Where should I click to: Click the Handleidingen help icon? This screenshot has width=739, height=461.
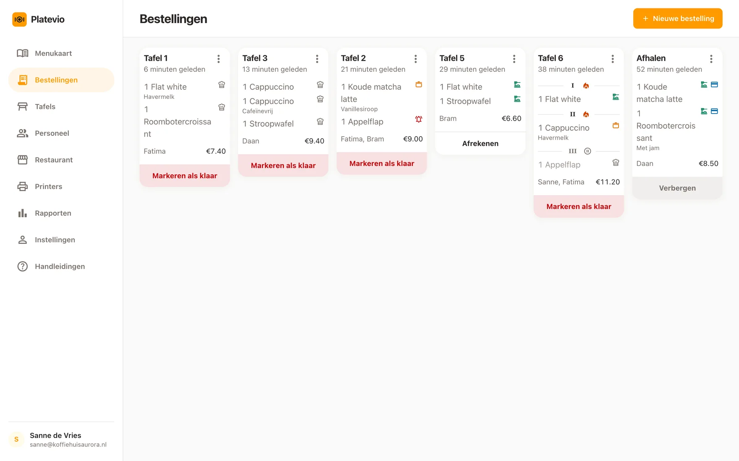point(23,266)
